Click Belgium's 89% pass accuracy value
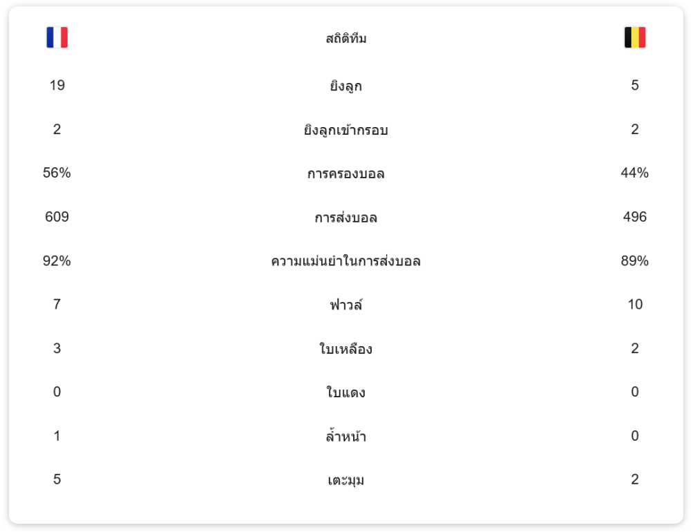Screen dimensions: 691x532 pyautogui.click(x=634, y=261)
